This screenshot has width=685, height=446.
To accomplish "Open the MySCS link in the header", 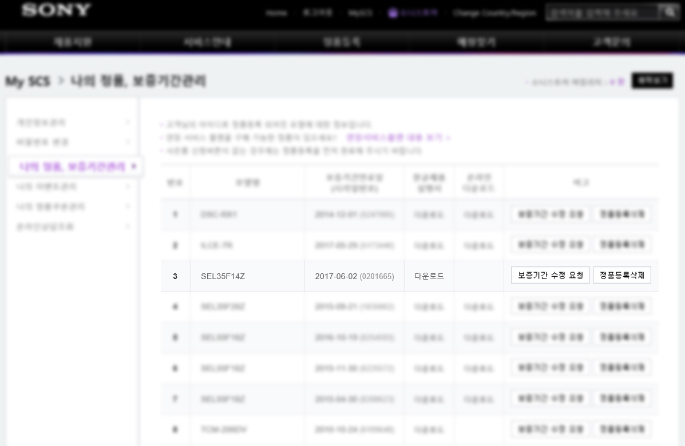I will point(361,13).
